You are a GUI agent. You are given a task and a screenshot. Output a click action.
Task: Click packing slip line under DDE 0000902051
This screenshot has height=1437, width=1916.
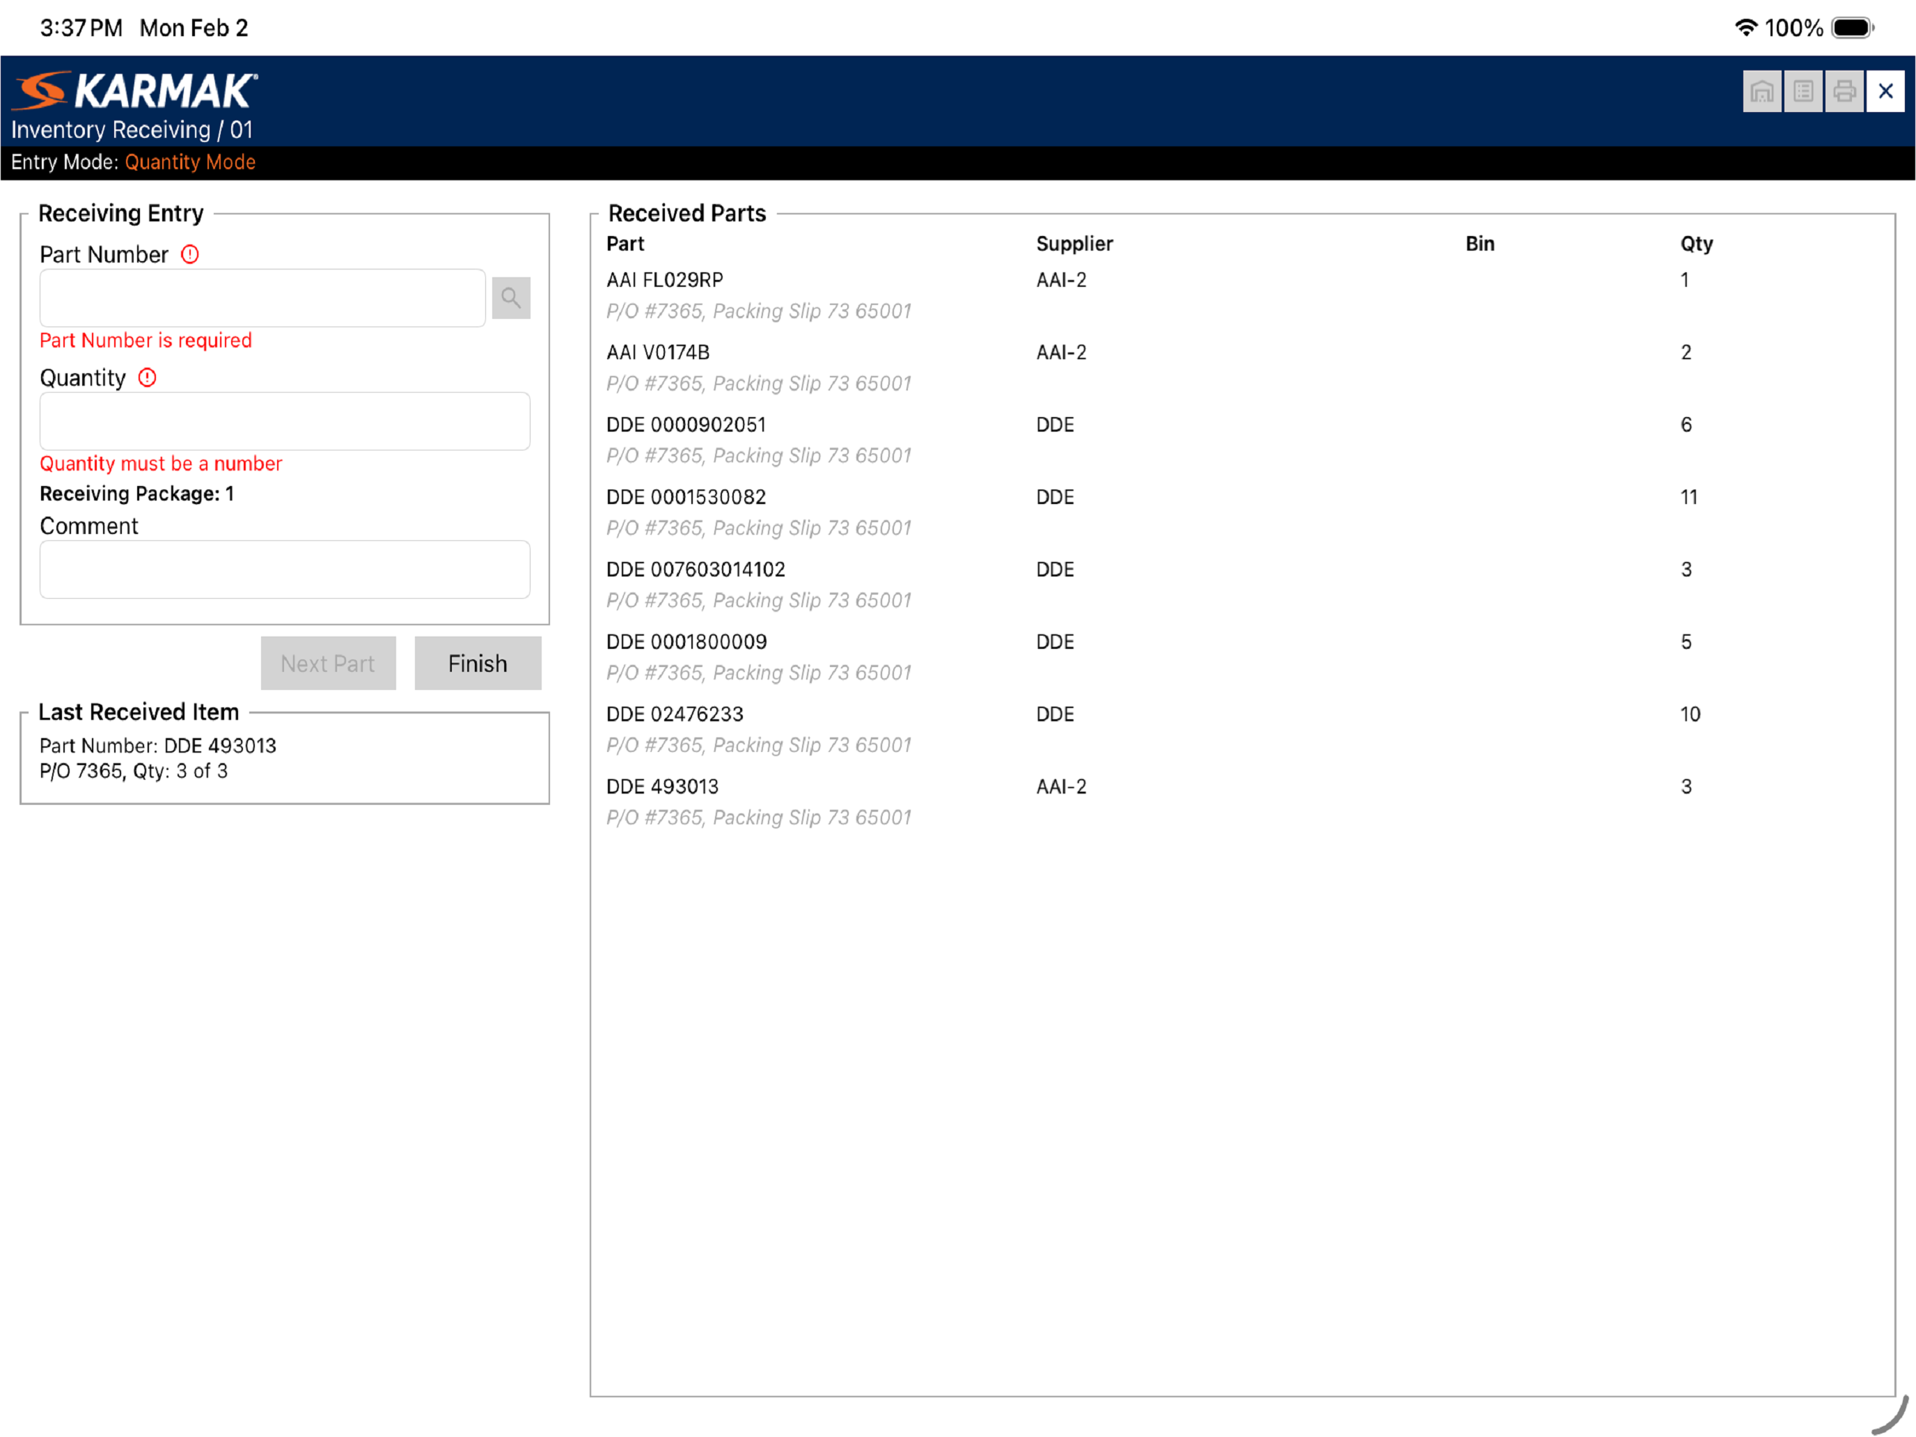(759, 455)
